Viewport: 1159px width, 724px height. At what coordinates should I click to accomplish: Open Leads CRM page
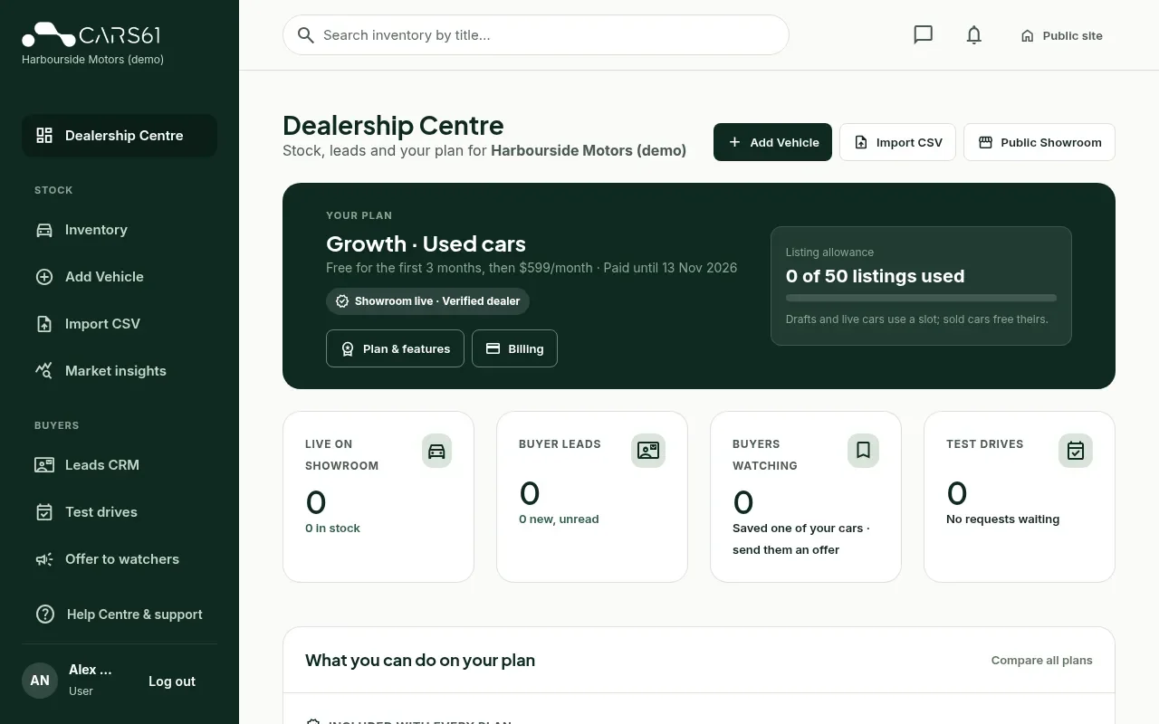[120, 465]
